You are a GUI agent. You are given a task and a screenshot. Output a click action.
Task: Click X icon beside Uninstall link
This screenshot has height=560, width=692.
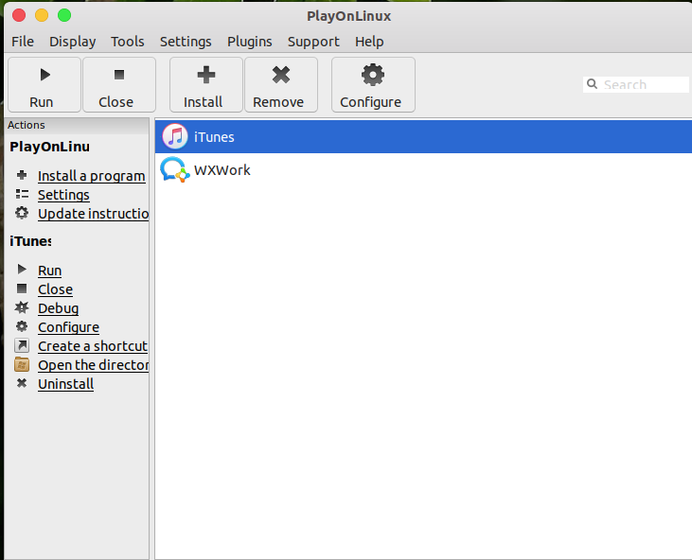coord(22,383)
